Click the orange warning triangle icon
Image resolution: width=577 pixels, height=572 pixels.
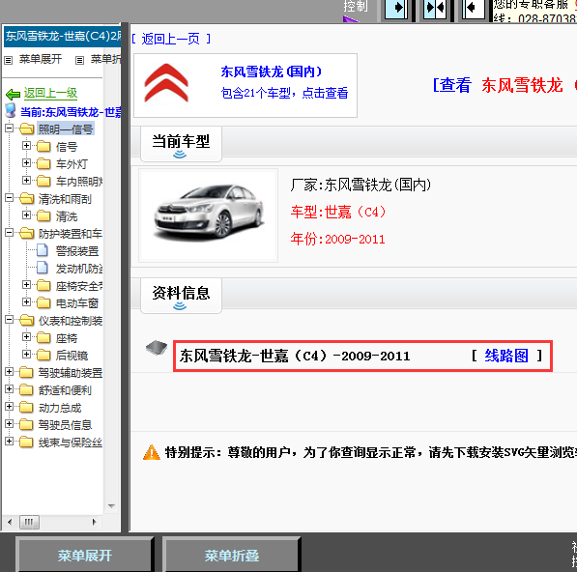coord(152,452)
